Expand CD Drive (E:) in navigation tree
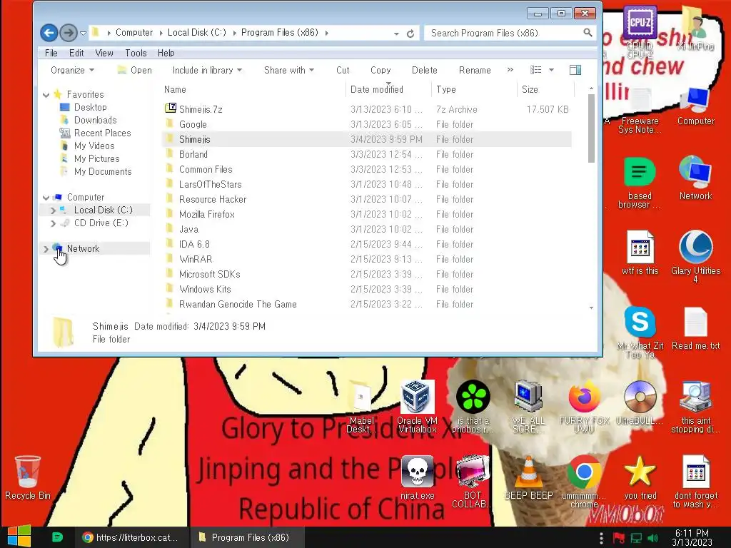The image size is (731, 548). coord(53,223)
